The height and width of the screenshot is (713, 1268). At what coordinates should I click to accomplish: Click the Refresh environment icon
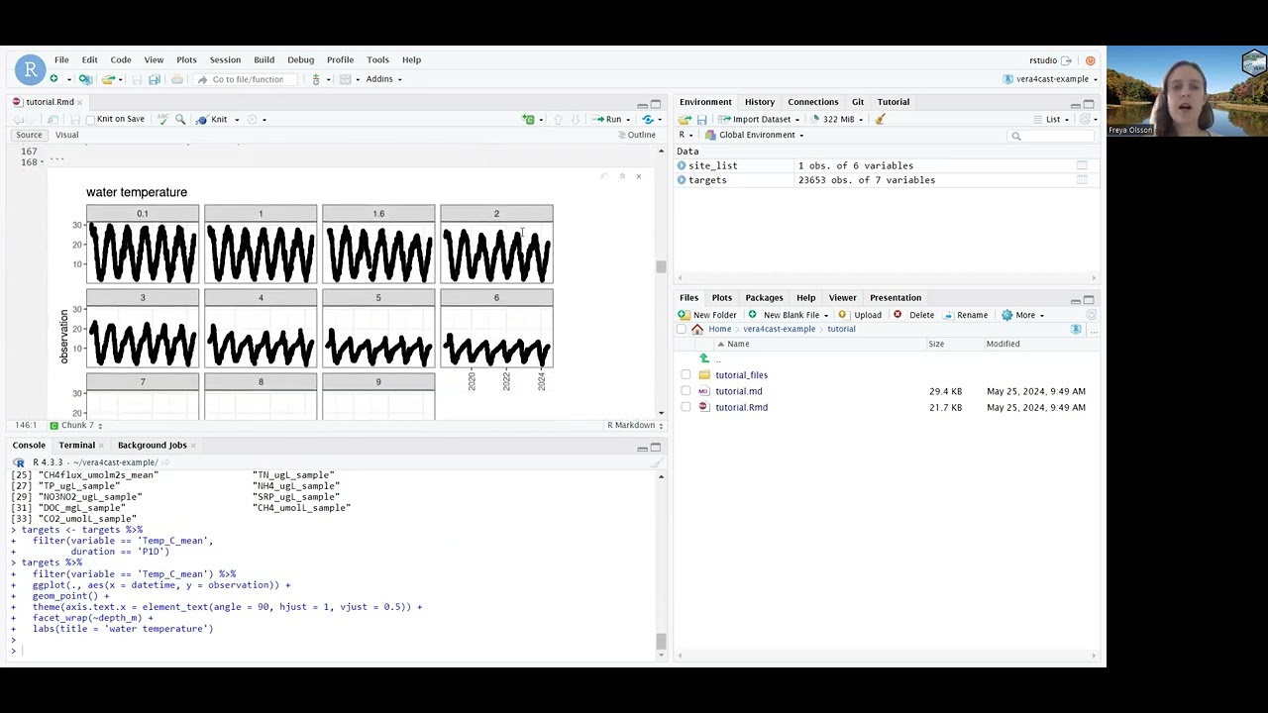pyautogui.click(x=1085, y=119)
